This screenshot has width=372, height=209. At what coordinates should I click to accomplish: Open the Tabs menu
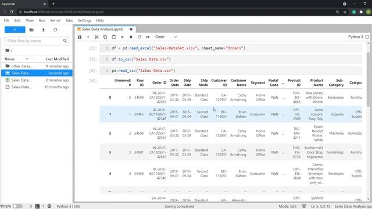tap(69, 20)
